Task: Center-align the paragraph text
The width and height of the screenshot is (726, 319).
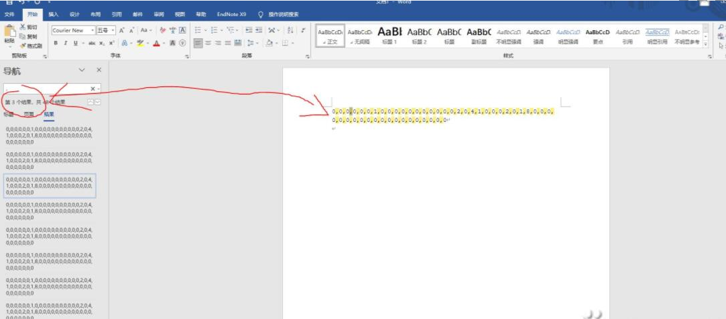Action: pos(208,43)
